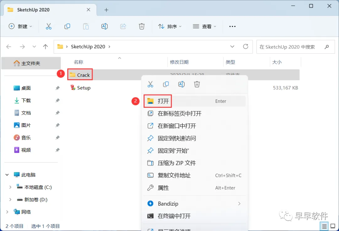This screenshot has height=231, width=339.
Task: Choose 固定到快速访问 in the context menu
Action: pos(195,138)
